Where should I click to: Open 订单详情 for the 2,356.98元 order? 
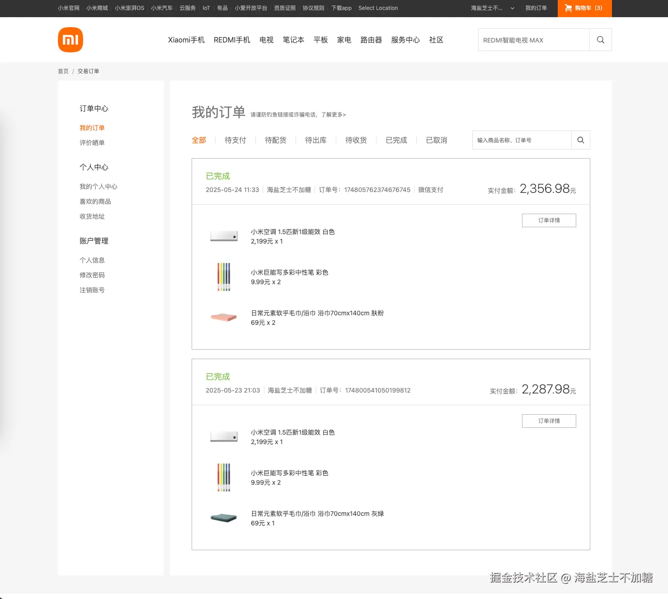pos(549,220)
